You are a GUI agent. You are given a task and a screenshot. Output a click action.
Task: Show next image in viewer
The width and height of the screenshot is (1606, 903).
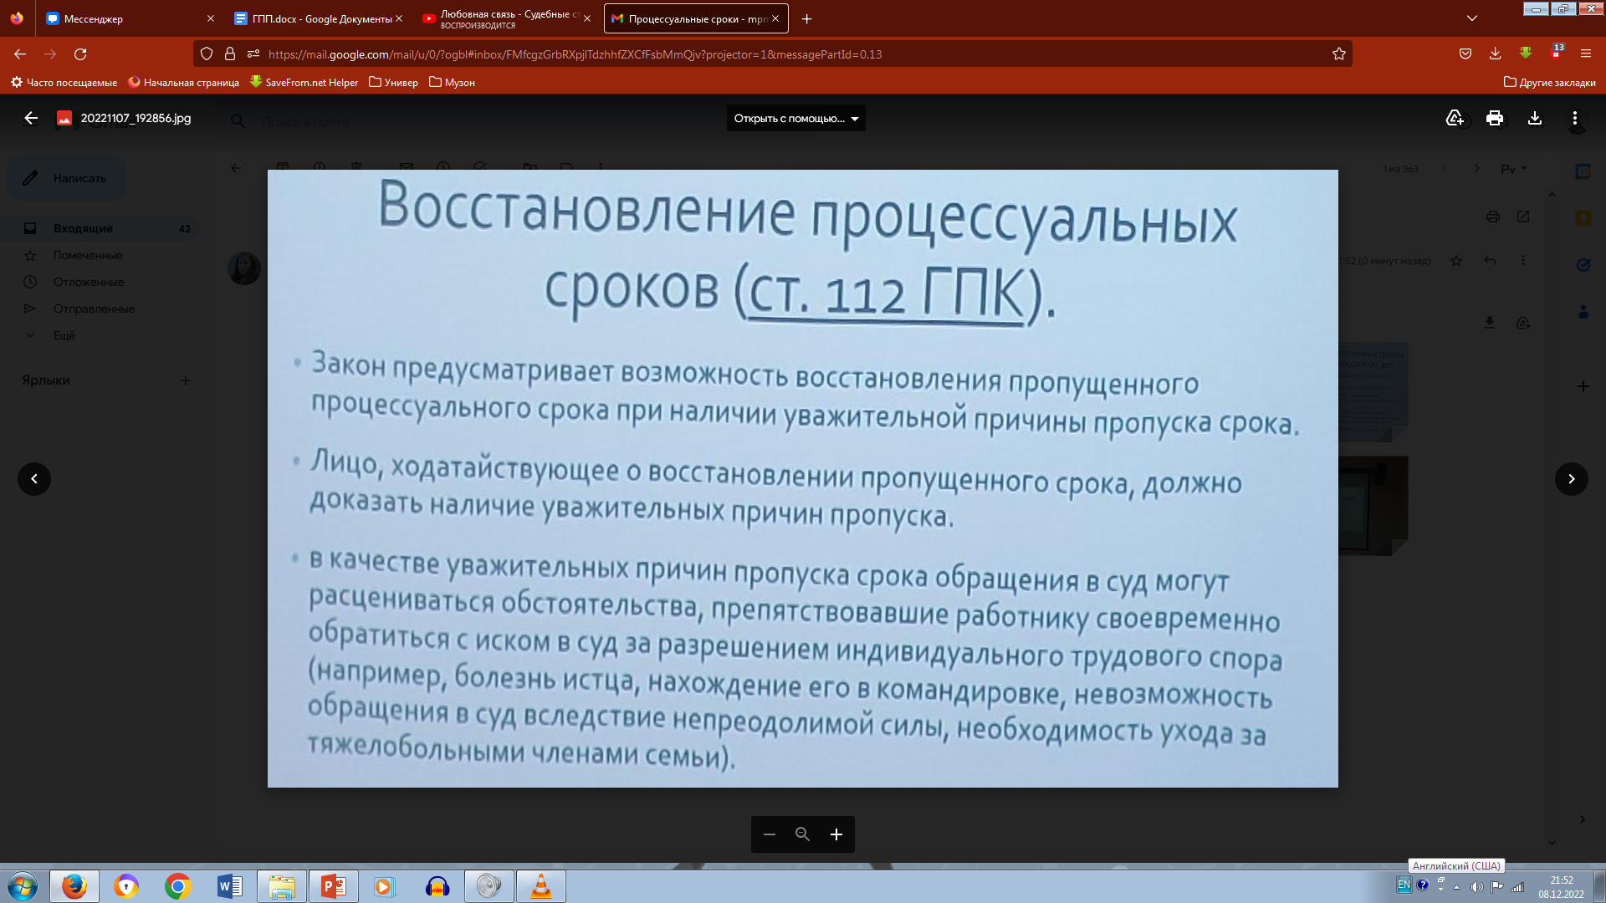tap(1572, 479)
